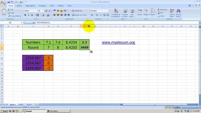
Task: Click the Sheet1 worksheet tab
Action: [x=13, y=105]
